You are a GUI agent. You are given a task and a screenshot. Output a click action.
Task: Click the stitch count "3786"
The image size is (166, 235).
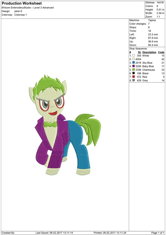(x=138, y=70)
